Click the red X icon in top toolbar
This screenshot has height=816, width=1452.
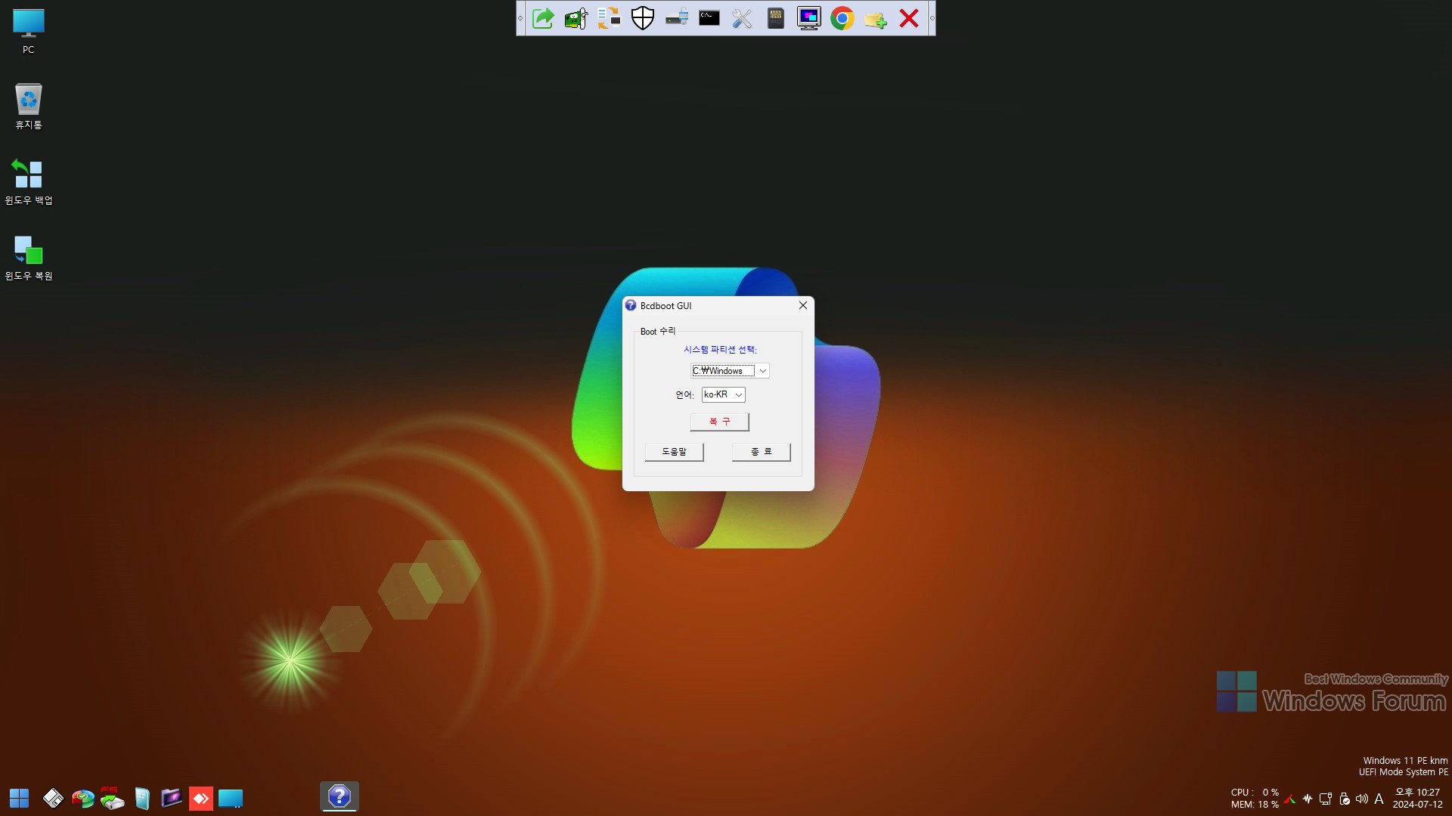pos(909,18)
